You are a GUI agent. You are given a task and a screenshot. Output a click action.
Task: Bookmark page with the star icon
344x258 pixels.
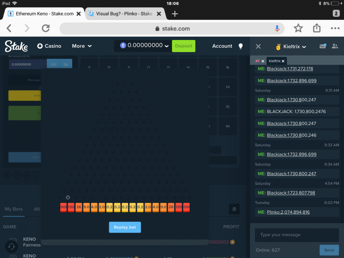(298, 28)
